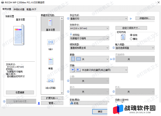Open the 打孔 dropdown
The height and width of the screenshot is (116, 161).
coord(135,92)
